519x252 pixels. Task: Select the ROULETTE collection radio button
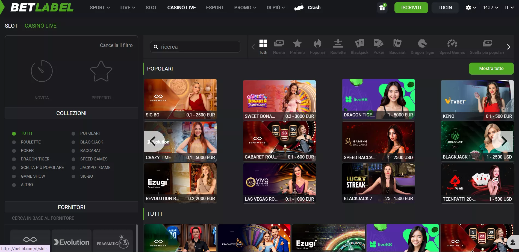14,142
